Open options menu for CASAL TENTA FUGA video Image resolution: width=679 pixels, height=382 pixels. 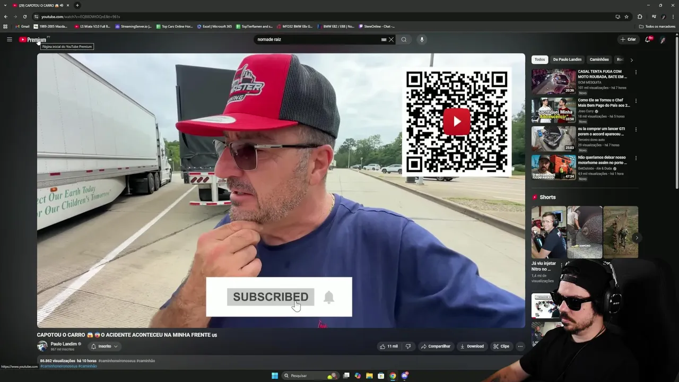pyautogui.click(x=636, y=72)
